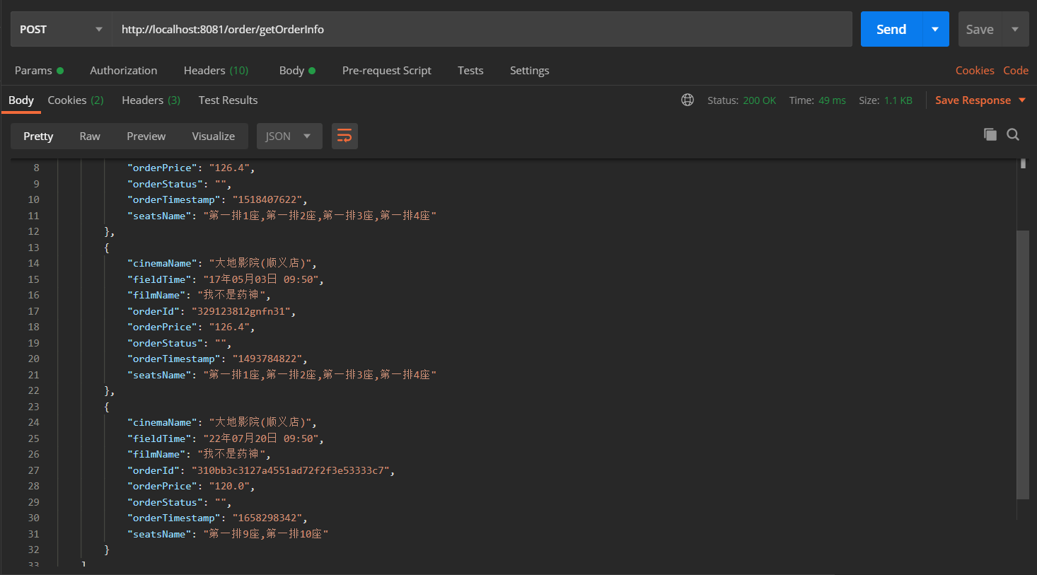
Task: Send the request
Action: (891, 29)
